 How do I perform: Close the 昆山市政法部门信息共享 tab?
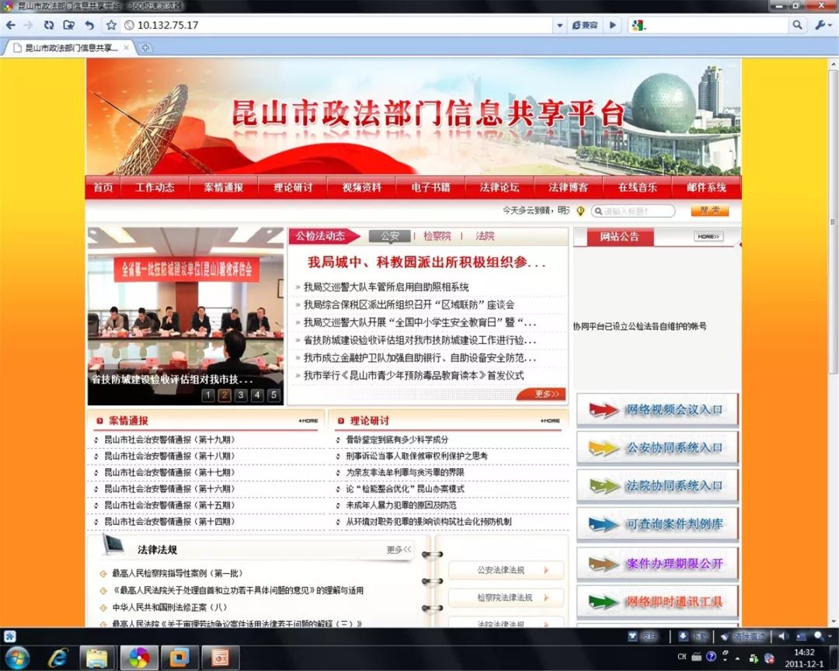[127, 47]
